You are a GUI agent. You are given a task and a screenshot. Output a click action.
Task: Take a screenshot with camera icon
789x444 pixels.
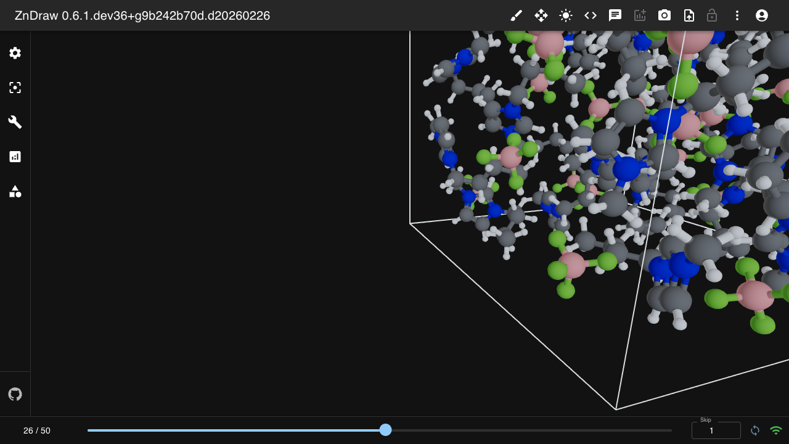pyautogui.click(x=664, y=15)
